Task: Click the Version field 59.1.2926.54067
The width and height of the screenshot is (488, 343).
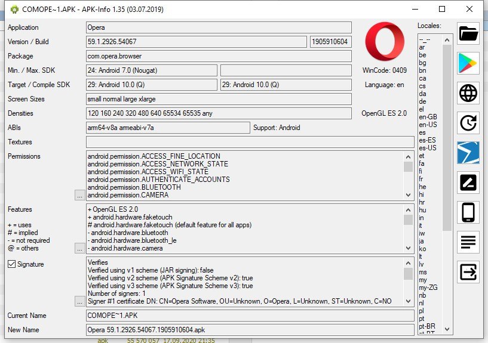Action: pyautogui.click(x=197, y=42)
